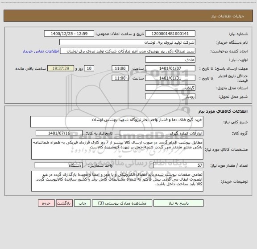
Task: Click the label حداقل تاریخ اعتبار قیمت
Action: [233, 78]
